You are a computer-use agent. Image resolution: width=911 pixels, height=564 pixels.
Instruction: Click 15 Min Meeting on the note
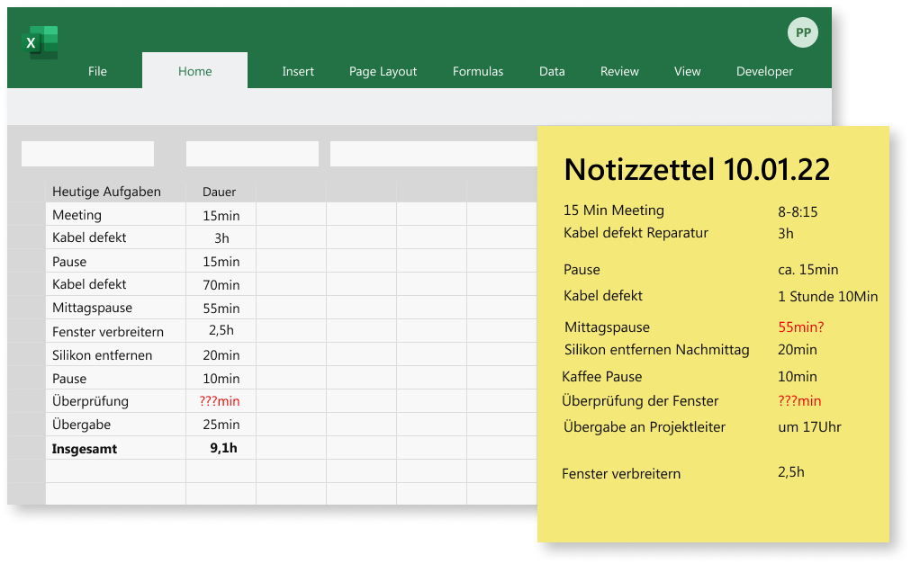click(614, 210)
